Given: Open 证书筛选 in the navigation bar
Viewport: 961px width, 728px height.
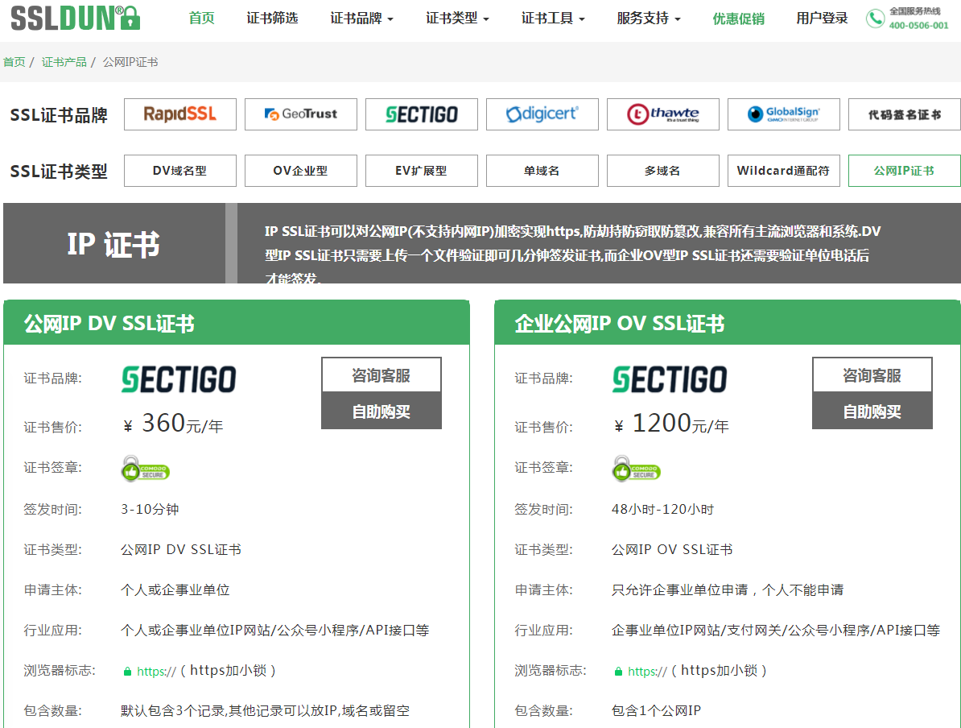Looking at the screenshot, I should pyautogui.click(x=272, y=19).
